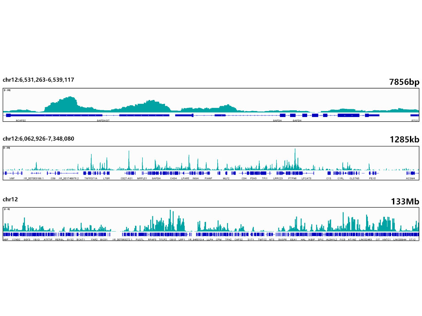
Task: Click the chr12:6,062,926-7,348,080 coordinate label
Action: point(38,139)
